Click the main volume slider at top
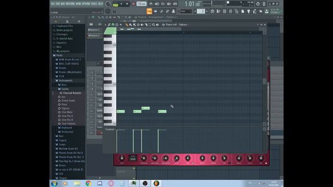This screenshot has height=187, width=333. pyautogui.click(x=212, y=3)
